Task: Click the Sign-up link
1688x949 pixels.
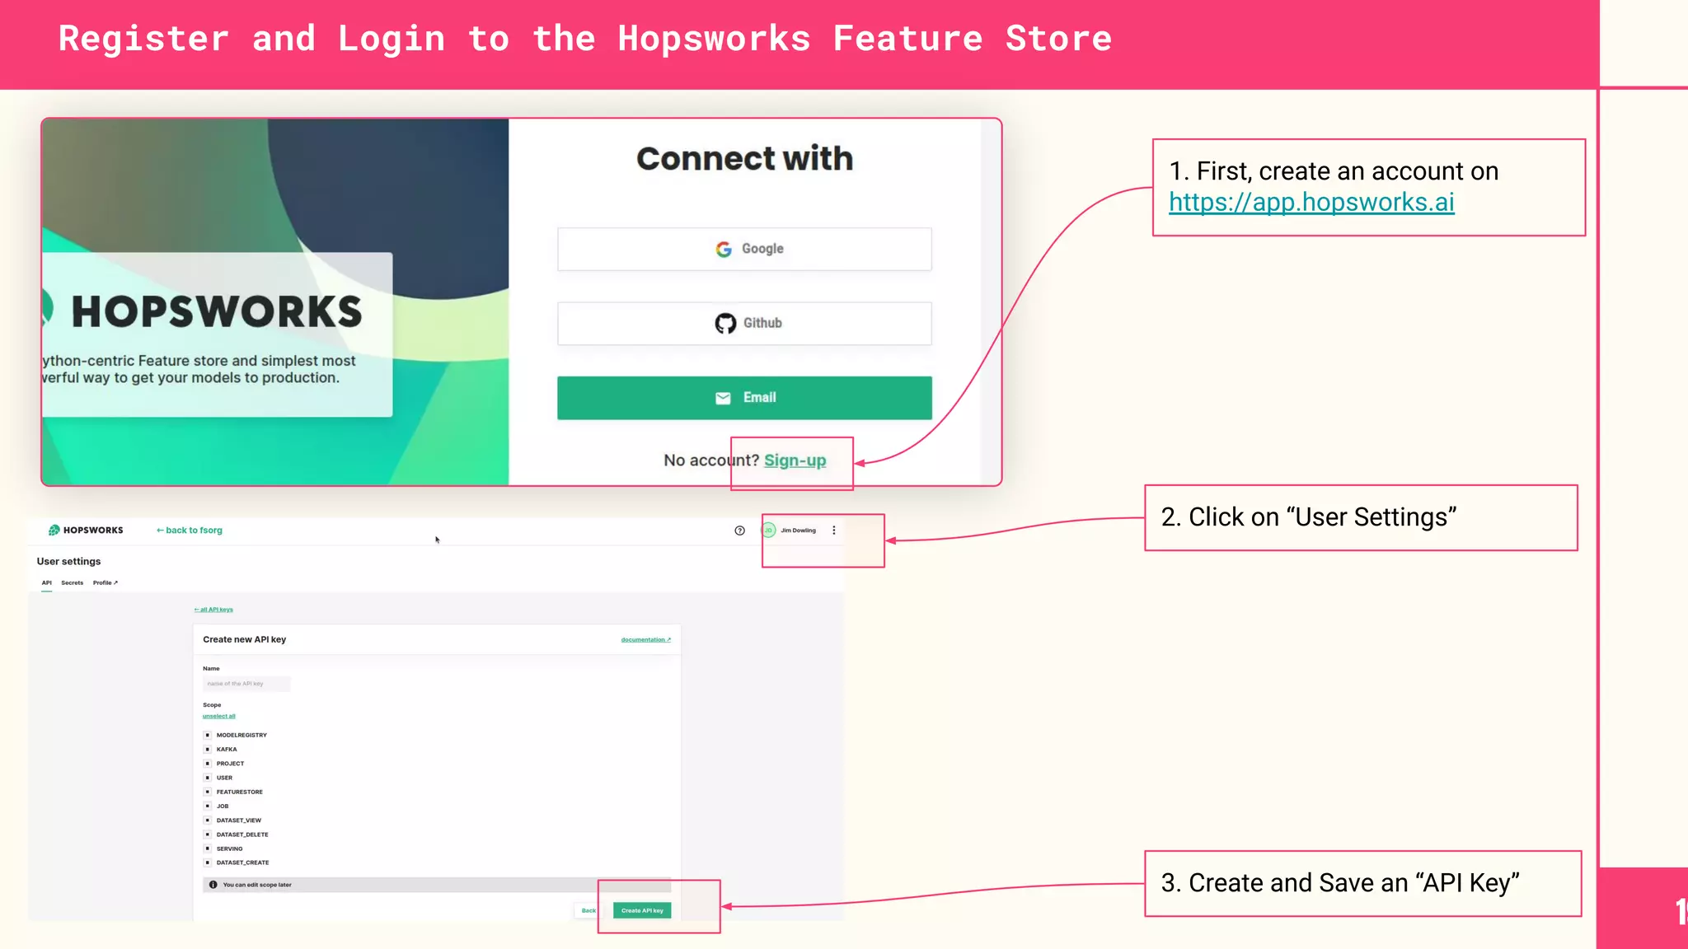Action: (x=795, y=460)
